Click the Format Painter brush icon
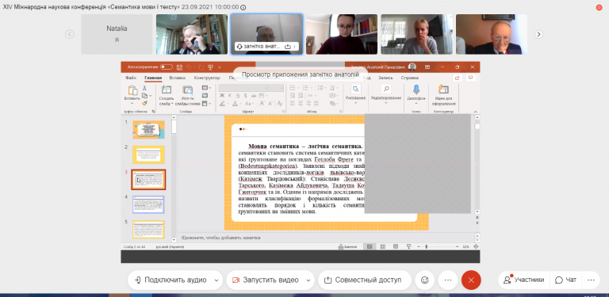609x297 pixels. [144, 103]
